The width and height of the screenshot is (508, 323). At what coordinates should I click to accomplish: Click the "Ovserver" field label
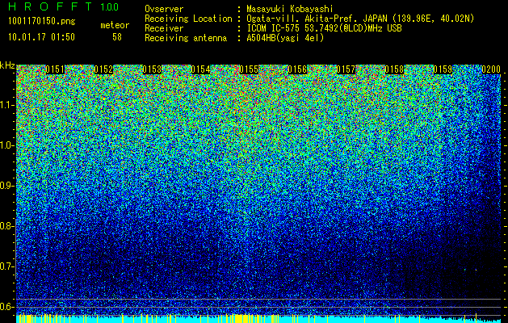point(164,9)
